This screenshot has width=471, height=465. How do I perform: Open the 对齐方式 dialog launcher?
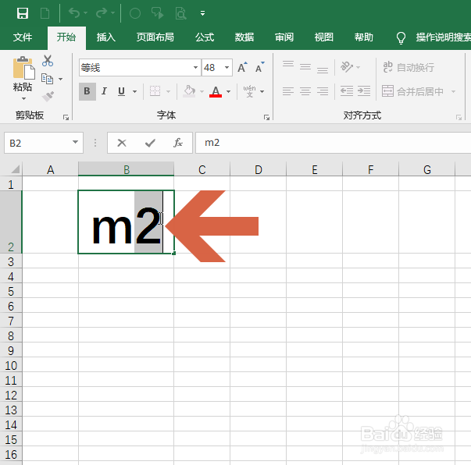tap(459, 117)
